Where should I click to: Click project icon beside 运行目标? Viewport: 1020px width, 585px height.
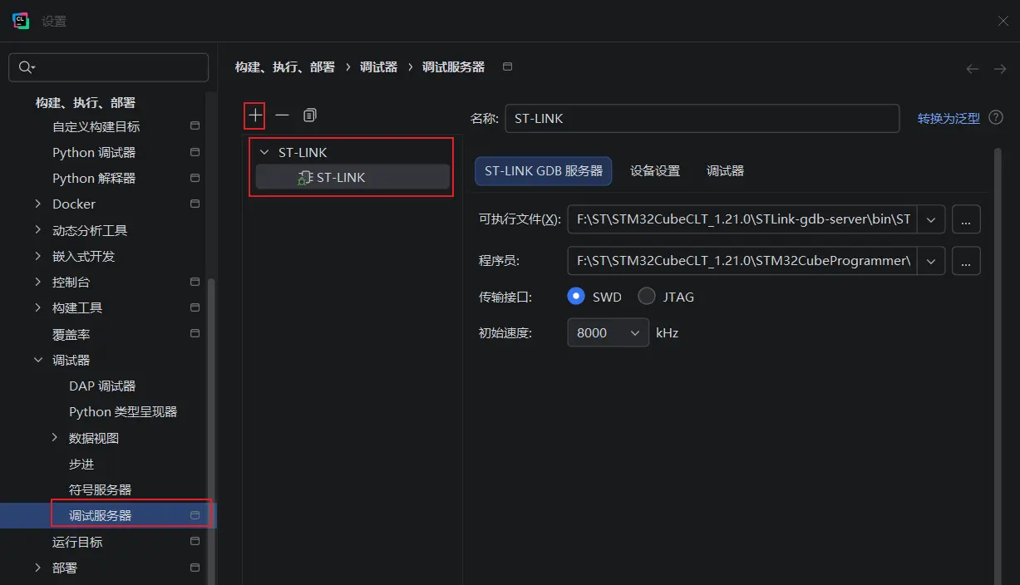(195, 541)
